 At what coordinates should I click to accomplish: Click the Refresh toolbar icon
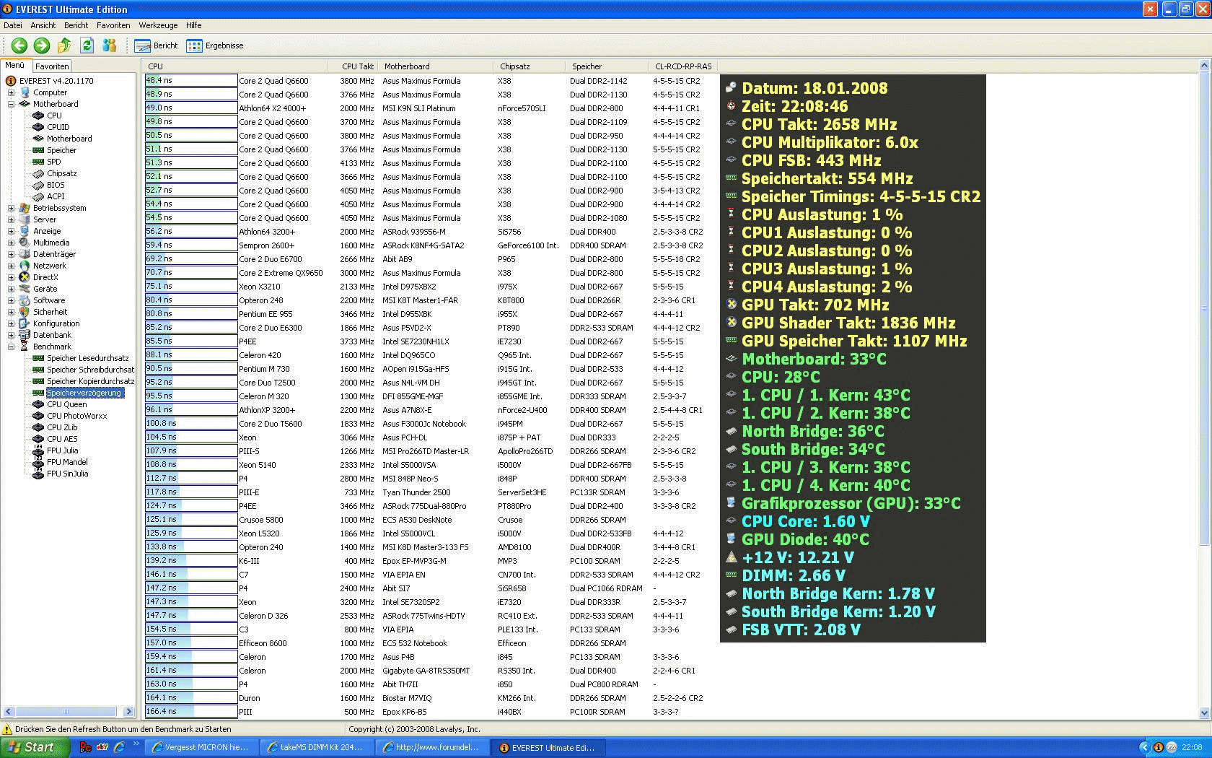point(87,45)
